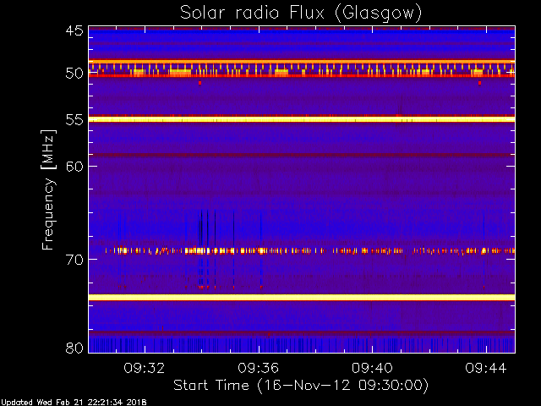Screen dimensions: 541x406
Task: Click the 09:36 time tick label
Action: tap(259, 368)
